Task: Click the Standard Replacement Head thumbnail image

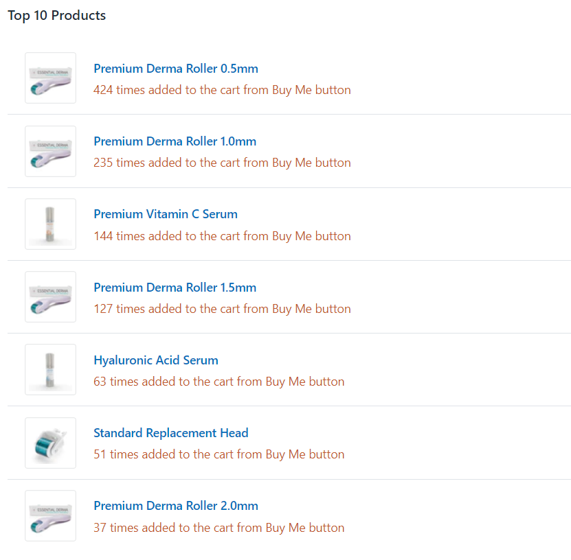Action: [51, 443]
